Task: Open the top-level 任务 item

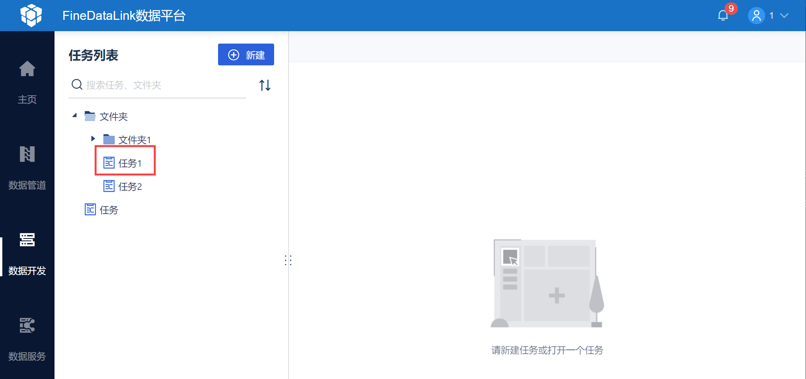Action: 102,210
